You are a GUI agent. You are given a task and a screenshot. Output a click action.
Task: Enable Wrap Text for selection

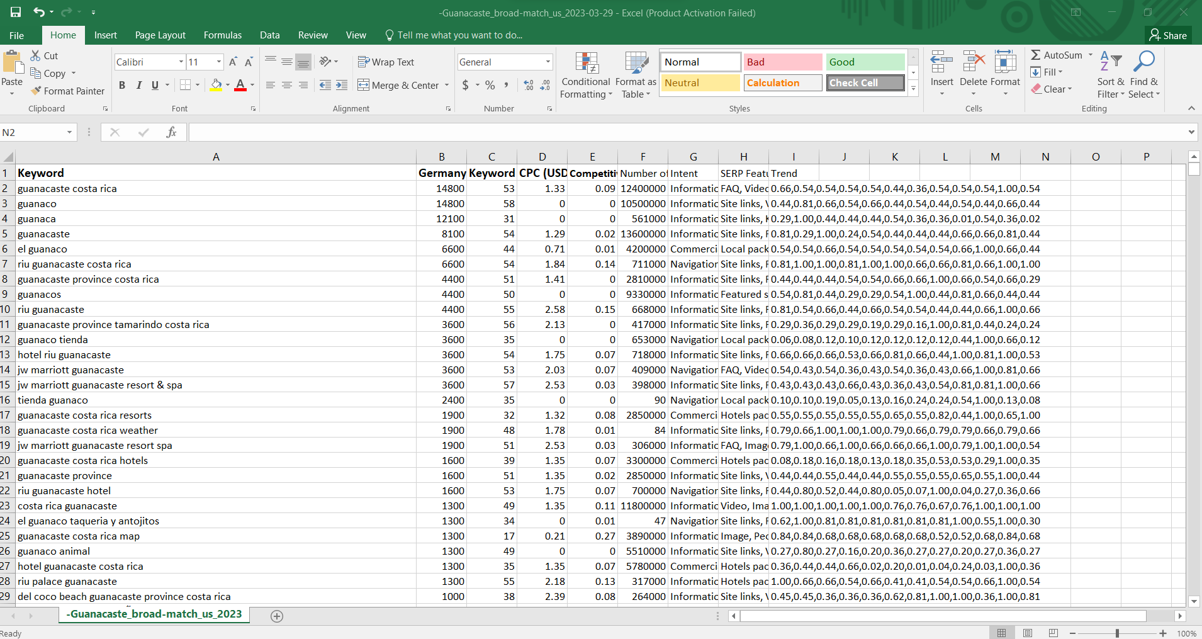click(386, 62)
